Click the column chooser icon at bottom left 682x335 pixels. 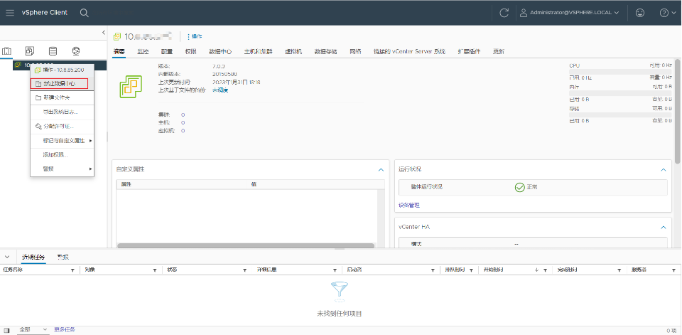[7, 331]
